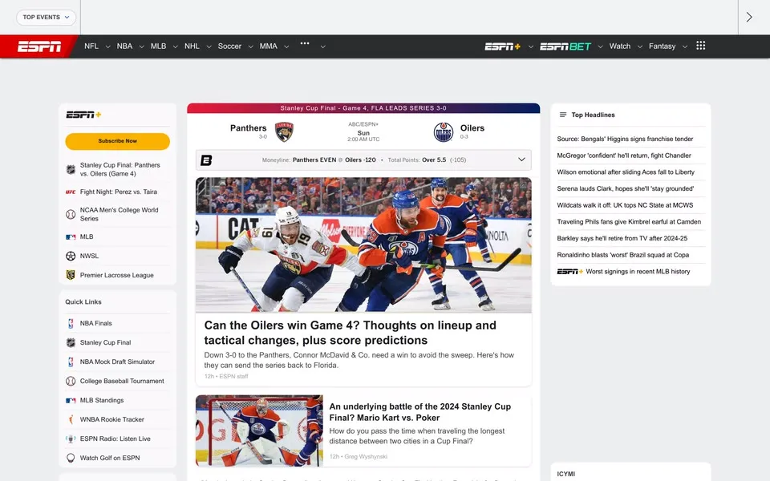Open Traveling Phils fans give Kimbrel earful headline

coord(629,222)
